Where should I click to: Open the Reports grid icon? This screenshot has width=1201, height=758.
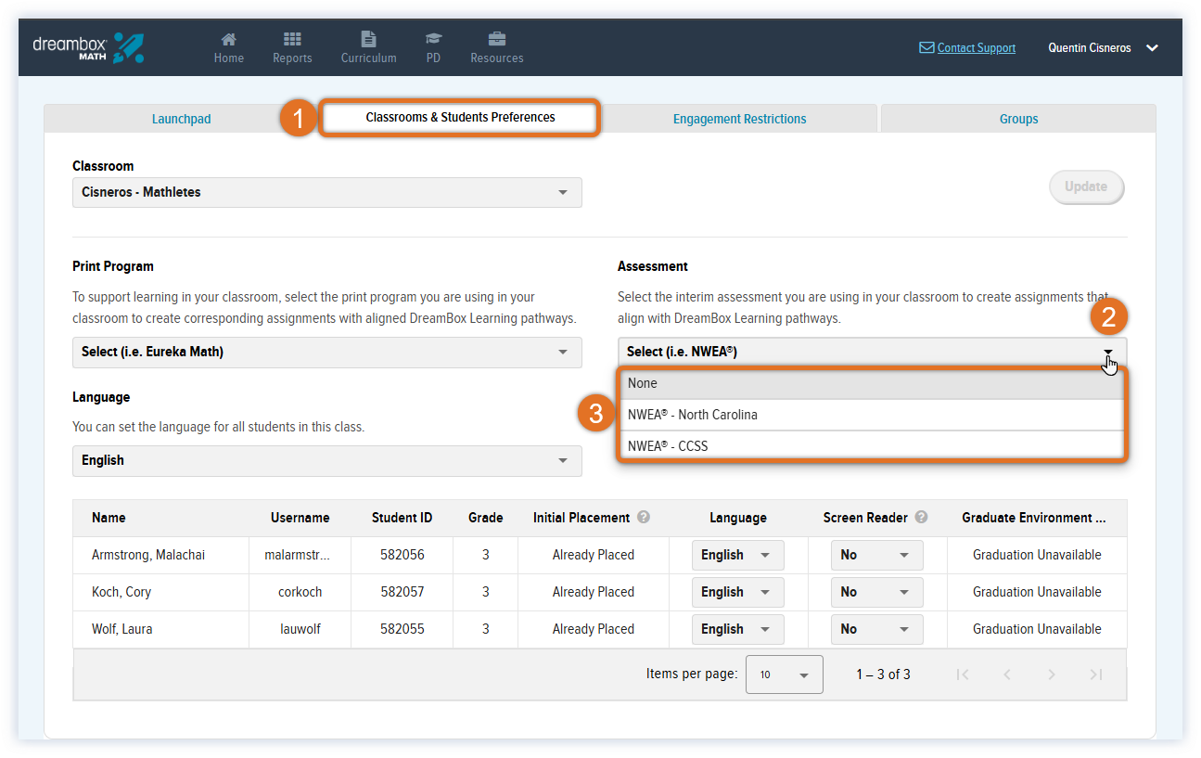click(292, 39)
